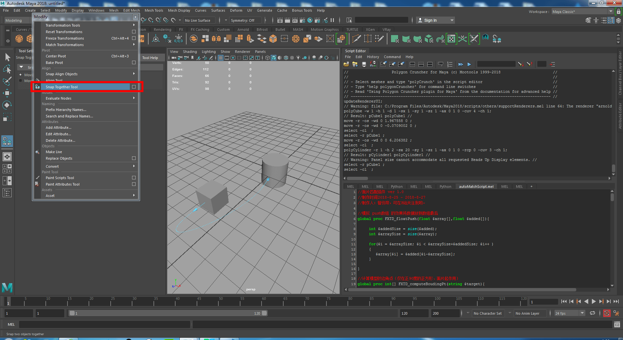The image size is (623, 340).
Task: Open the Workspace Maya Classic dropdown
Action: (x=582, y=12)
